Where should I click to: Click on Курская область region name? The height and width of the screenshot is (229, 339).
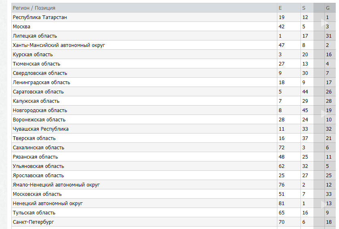(33, 55)
